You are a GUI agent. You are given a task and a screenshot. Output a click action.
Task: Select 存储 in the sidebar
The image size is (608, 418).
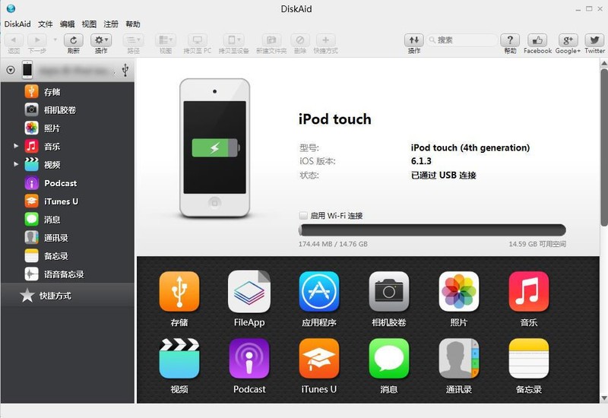point(68,92)
